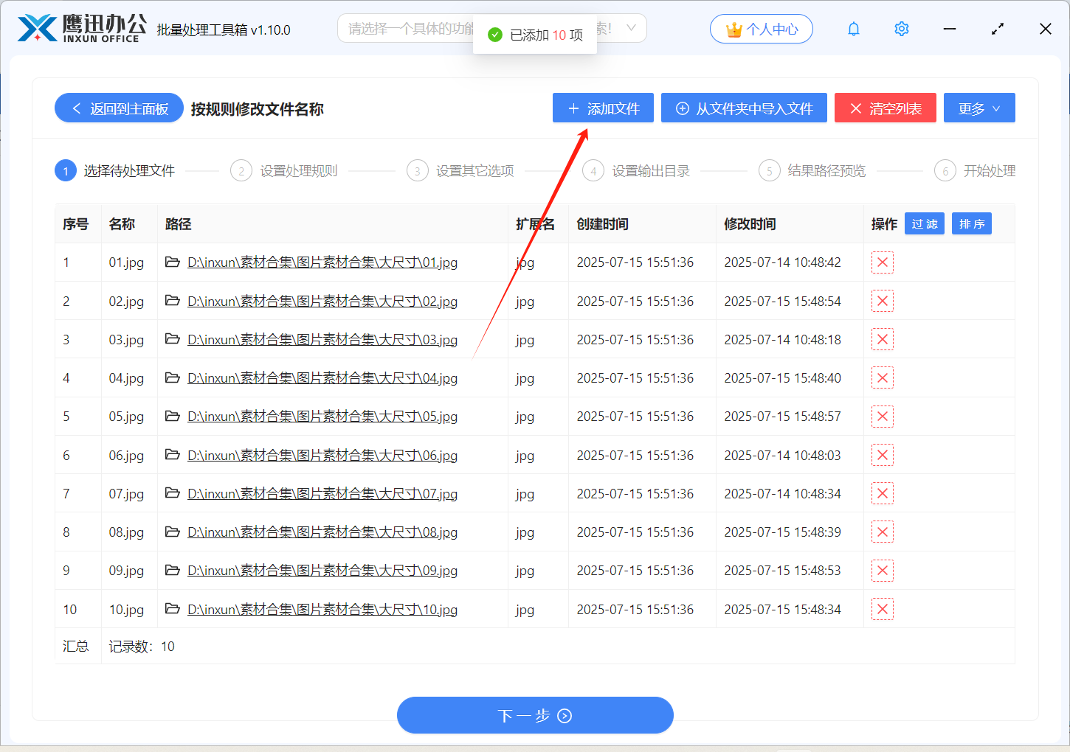Screen dimensions: 1070x752
Task: Open 个人中心 button
Action: tap(762, 29)
